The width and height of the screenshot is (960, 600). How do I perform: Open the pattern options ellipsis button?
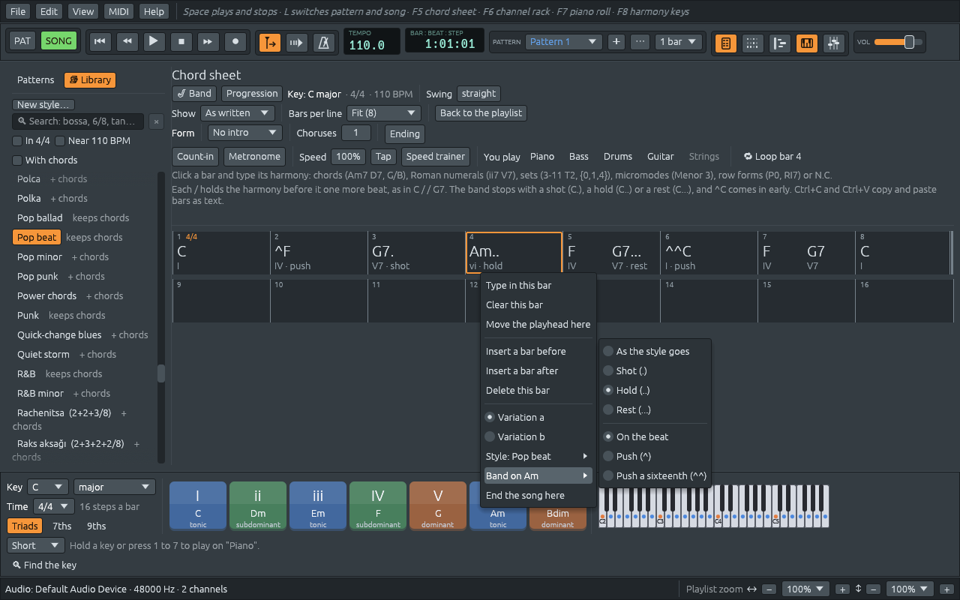pos(640,42)
